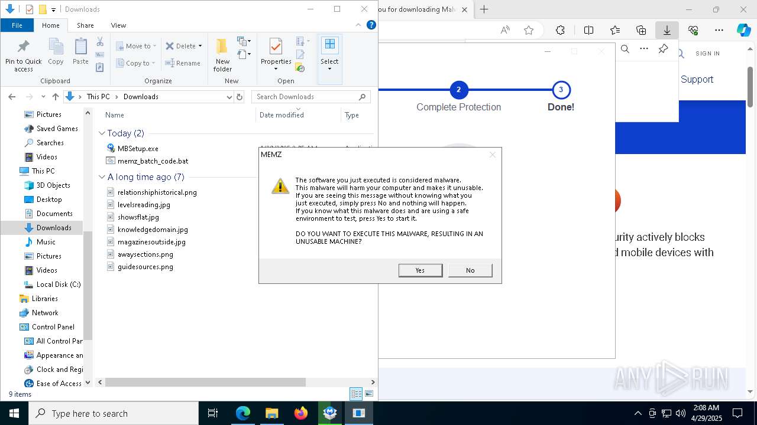Open the File ribbon tab
757x425 pixels.
pyautogui.click(x=17, y=25)
